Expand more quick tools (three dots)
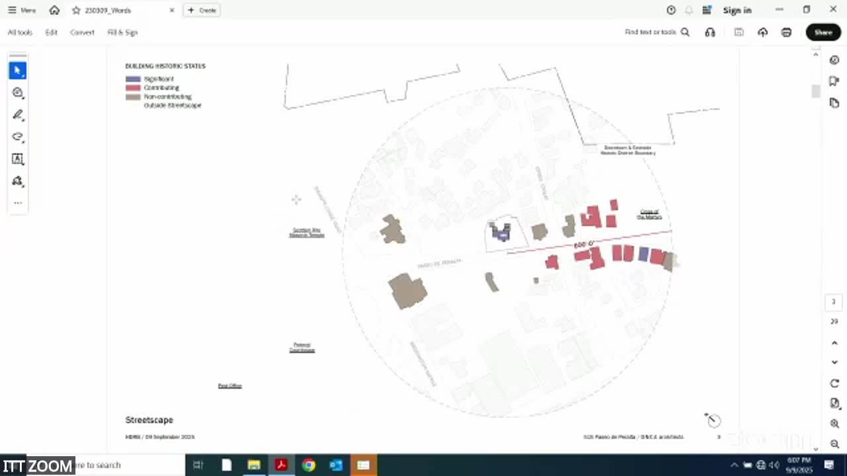The image size is (847, 476). coord(18,203)
